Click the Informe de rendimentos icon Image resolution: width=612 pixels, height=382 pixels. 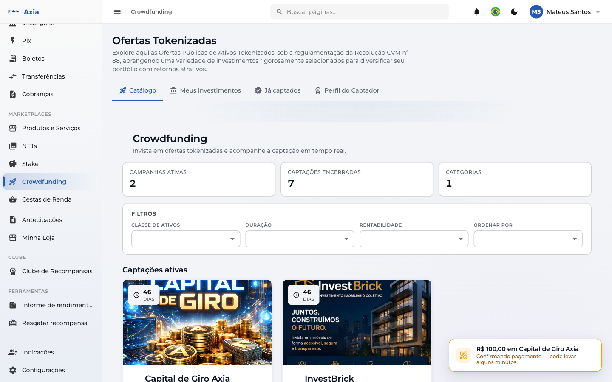click(x=13, y=305)
